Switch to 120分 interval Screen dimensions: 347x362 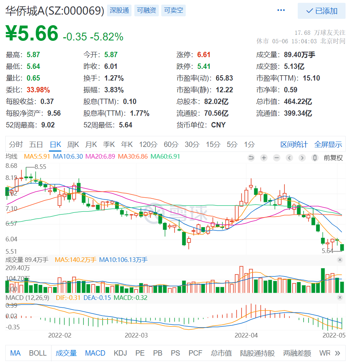pyautogui.click(x=148, y=144)
